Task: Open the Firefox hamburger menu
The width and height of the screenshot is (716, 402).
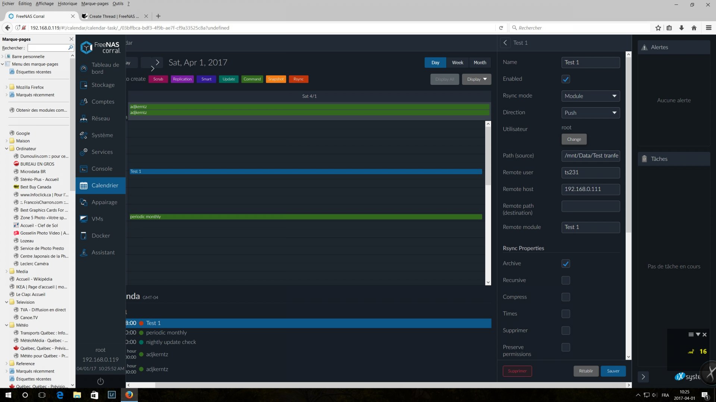Action: 709,28
